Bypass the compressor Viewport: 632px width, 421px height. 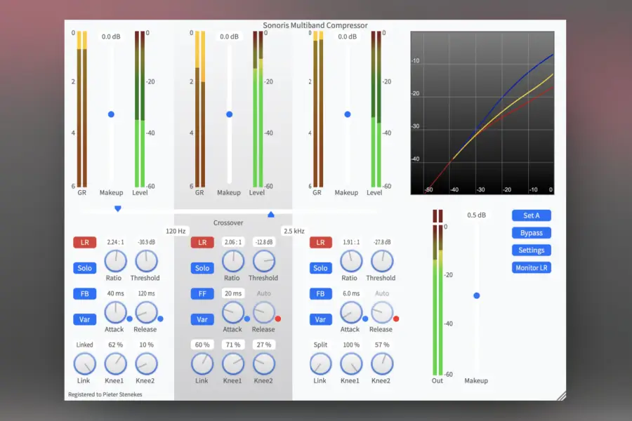click(531, 232)
